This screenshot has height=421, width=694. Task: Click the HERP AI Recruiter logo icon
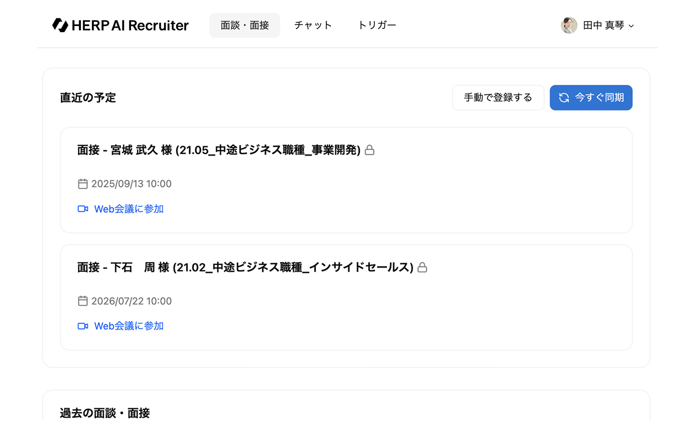[60, 25]
